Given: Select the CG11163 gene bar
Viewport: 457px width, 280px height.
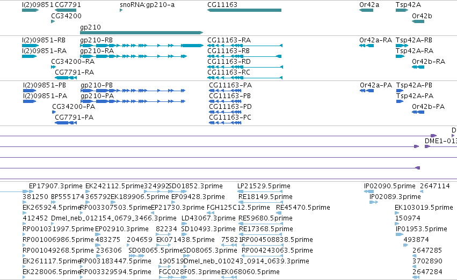Looking at the screenshot, I should click(x=244, y=10).
